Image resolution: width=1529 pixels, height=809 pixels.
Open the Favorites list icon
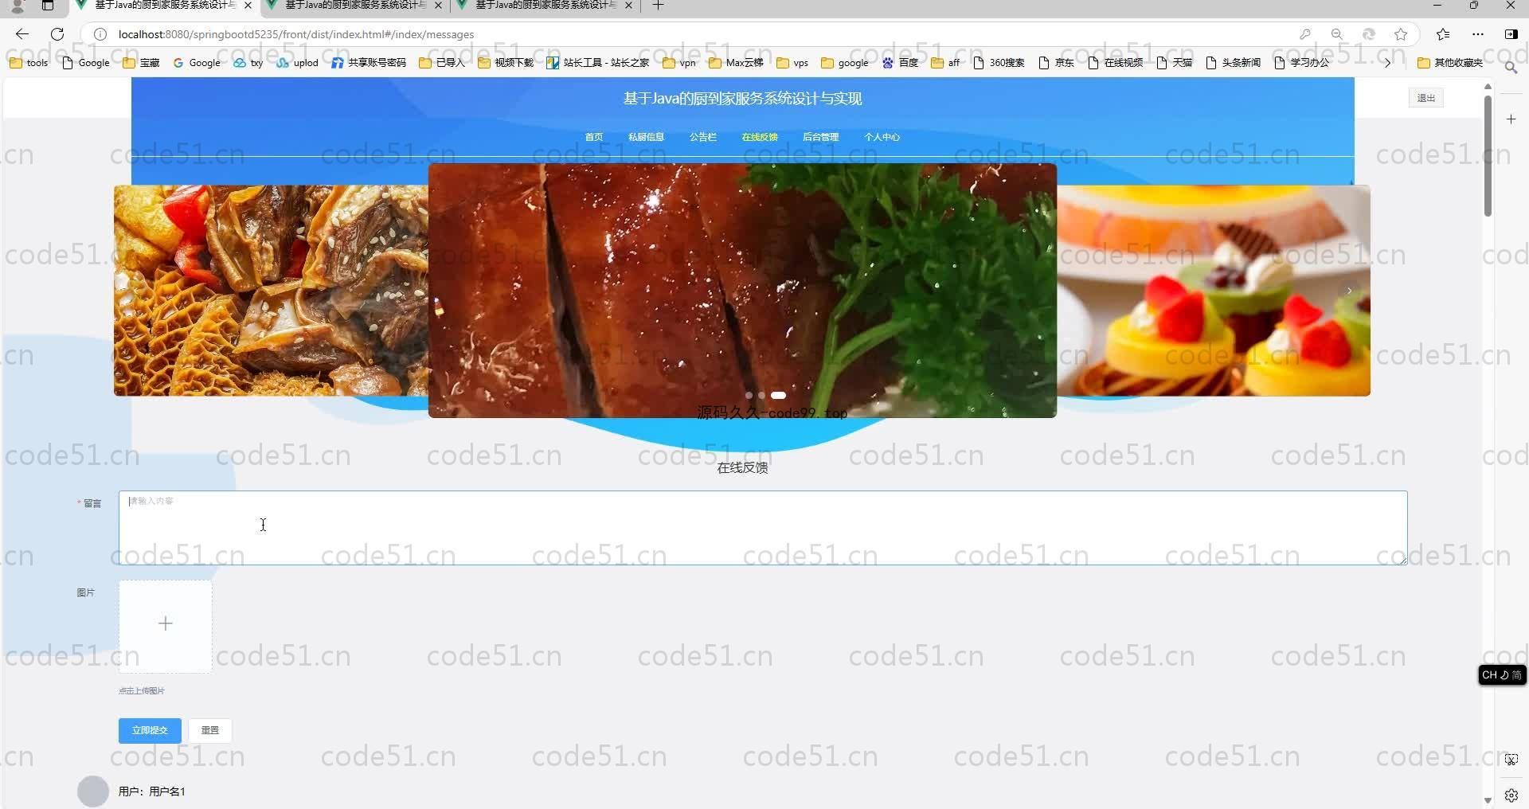click(1443, 34)
